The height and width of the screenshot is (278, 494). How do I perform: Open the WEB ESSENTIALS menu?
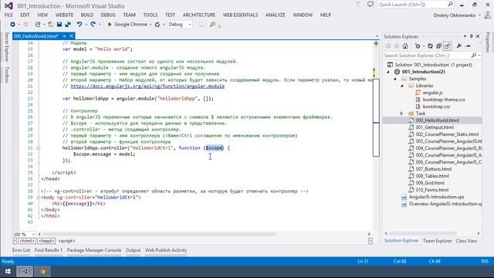tap(240, 15)
